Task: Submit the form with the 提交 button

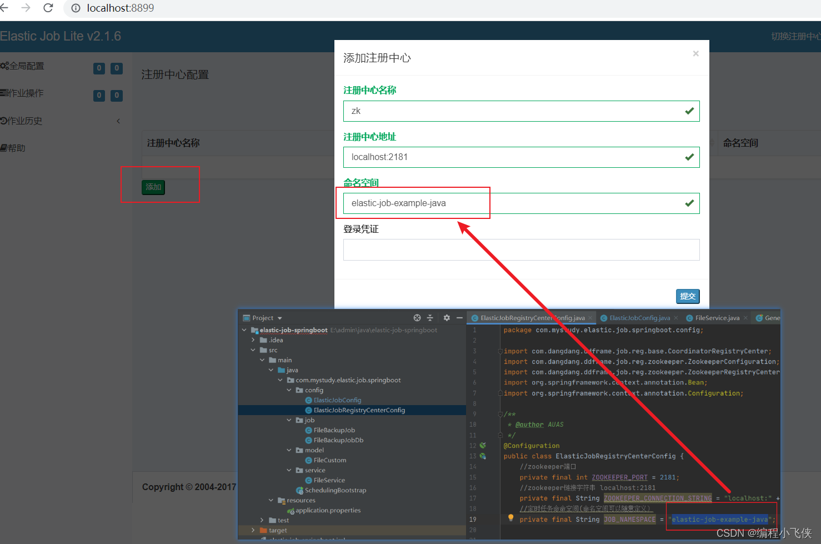Action: coord(688,296)
